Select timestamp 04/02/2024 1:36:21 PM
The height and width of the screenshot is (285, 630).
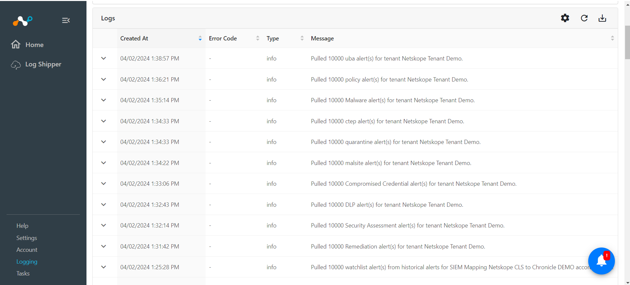[150, 80]
